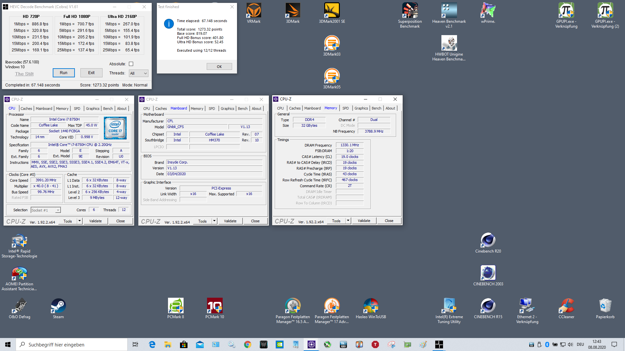Image resolution: width=625 pixels, height=351 pixels.
Task: Select CPU tab in Mainboard CPU-Z window
Action: tap(146, 109)
